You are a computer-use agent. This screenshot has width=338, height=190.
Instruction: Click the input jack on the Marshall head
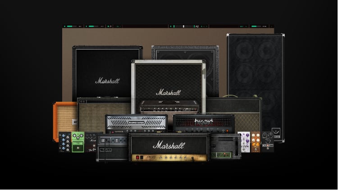tap(193, 158)
